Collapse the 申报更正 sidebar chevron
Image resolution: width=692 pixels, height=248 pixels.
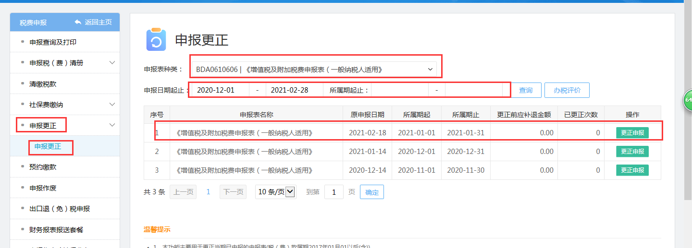pyautogui.click(x=112, y=126)
